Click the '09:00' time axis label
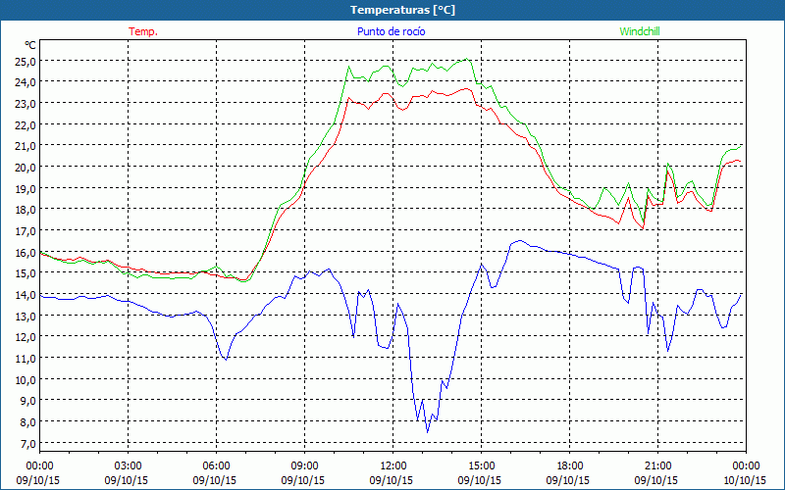Image resolution: width=785 pixels, height=490 pixels. [305, 466]
